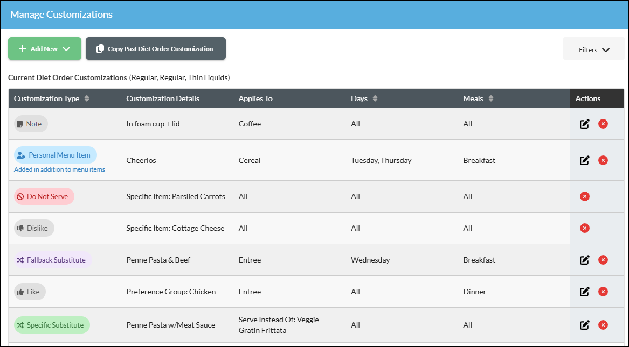Click the Actions column header

click(x=588, y=98)
